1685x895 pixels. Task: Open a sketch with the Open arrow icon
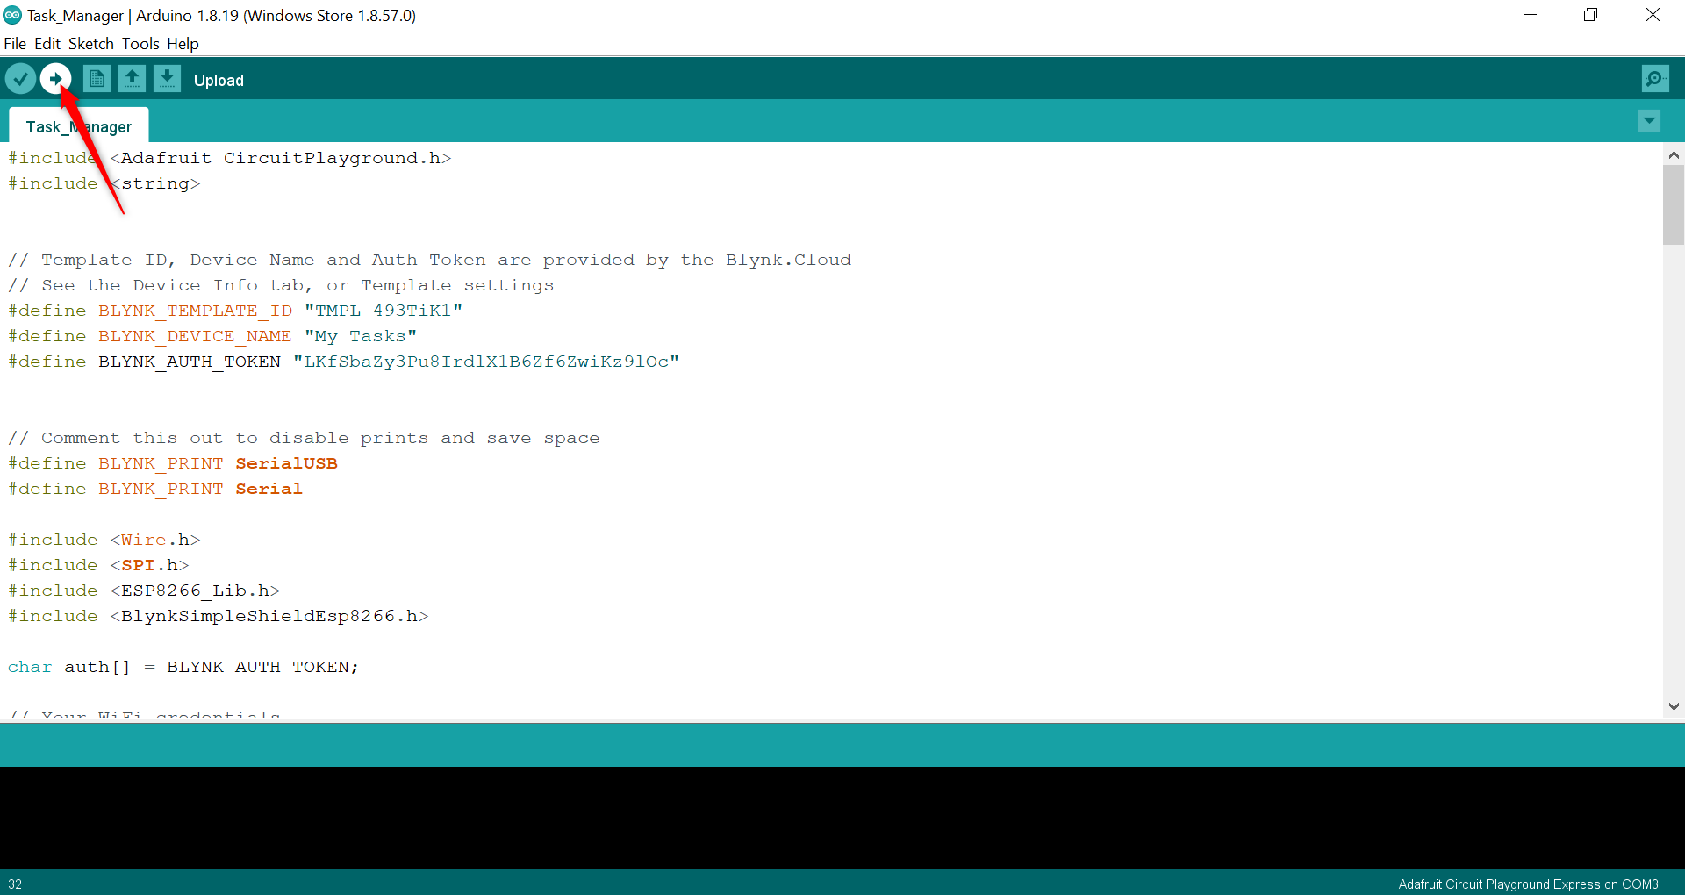pyautogui.click(x=133, y=79)
